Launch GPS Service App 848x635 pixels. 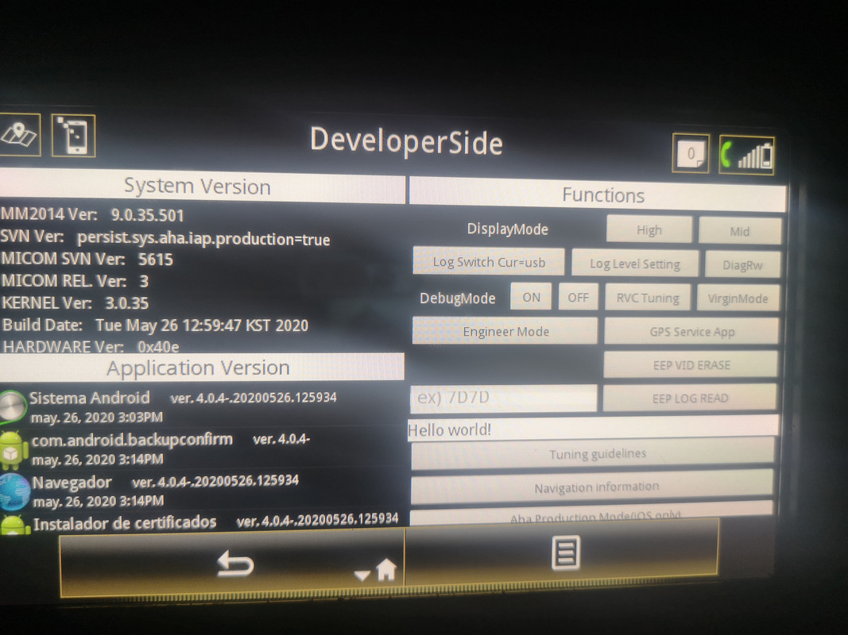pyautogui.click(x=691, y=332)
